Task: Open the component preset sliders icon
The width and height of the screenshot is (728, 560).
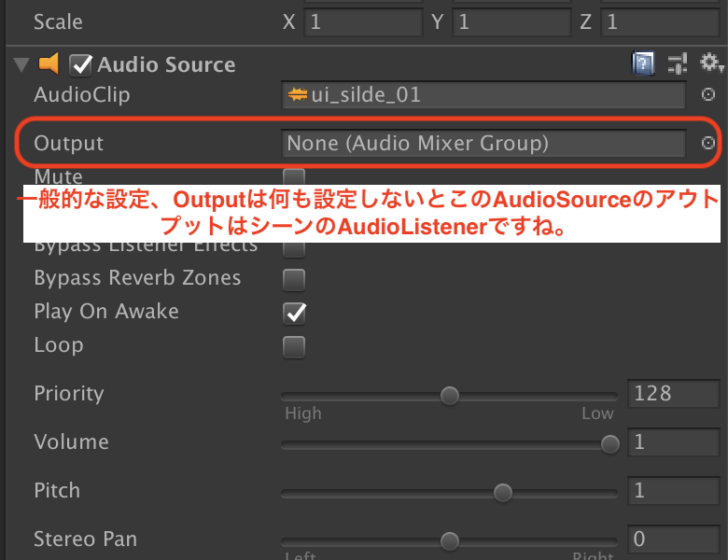Action: tap(678, 63)
